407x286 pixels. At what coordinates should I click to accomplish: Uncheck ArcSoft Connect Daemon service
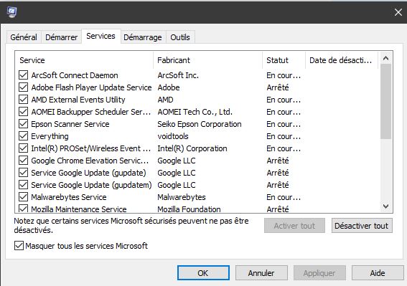point(24,75)
